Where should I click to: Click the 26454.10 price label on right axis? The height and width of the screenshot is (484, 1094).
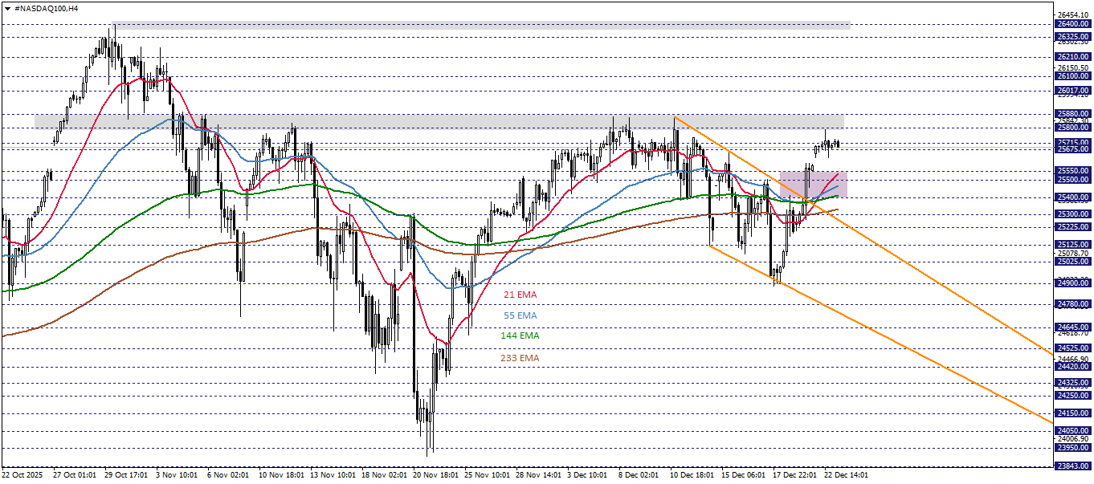click(x=1072, y=13)
